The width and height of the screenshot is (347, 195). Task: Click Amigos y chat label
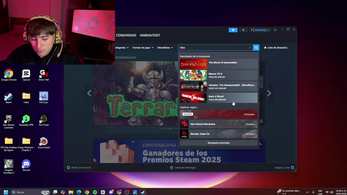(282, 168)
